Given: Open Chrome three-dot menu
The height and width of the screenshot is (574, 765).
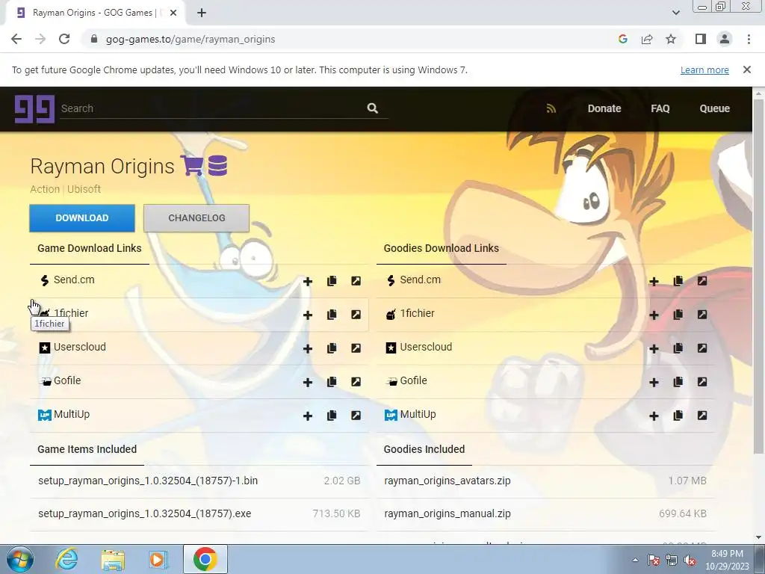Looking at the screenshot, I should [749, 39].
